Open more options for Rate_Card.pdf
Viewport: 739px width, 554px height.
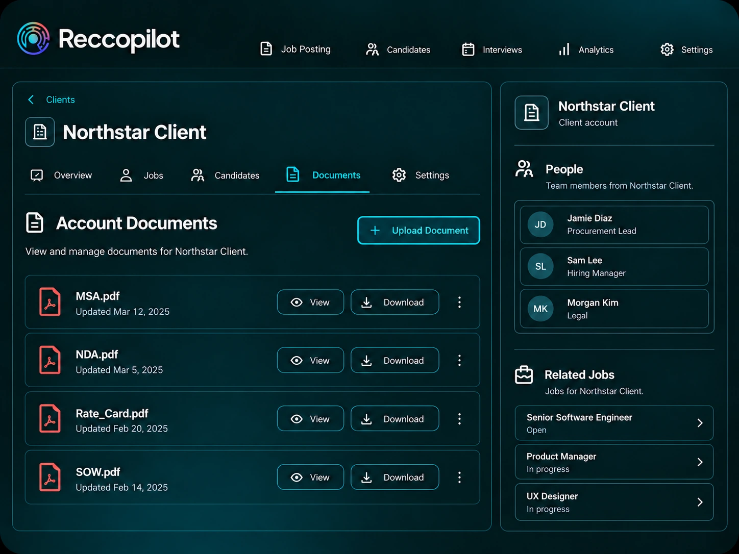pos(459,419)
